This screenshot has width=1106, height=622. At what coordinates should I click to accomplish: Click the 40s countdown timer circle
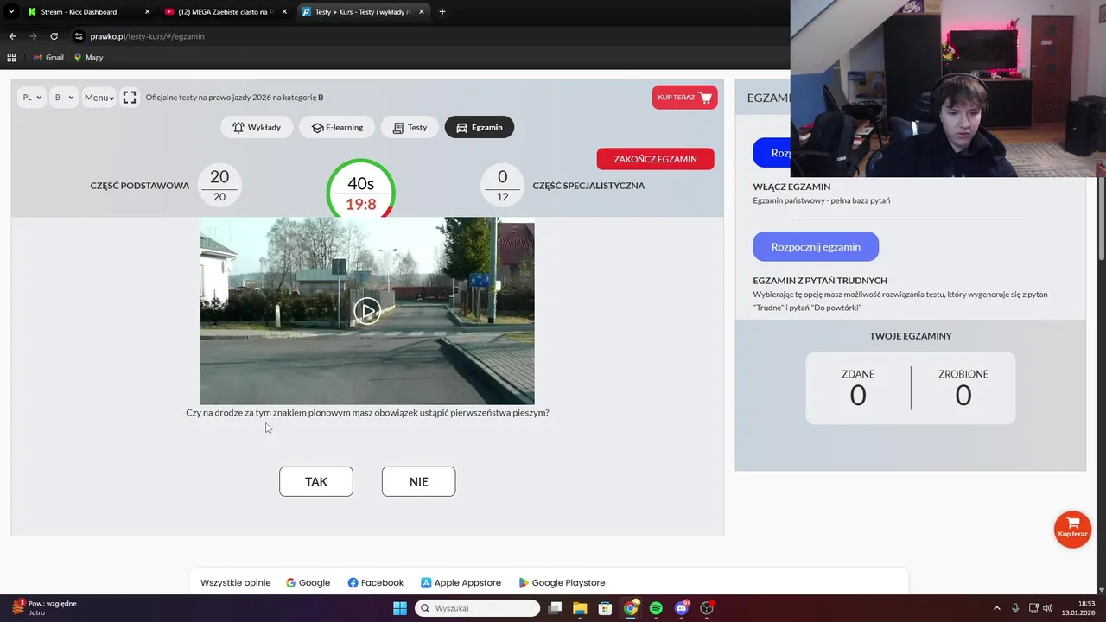(x=360, y=191)
